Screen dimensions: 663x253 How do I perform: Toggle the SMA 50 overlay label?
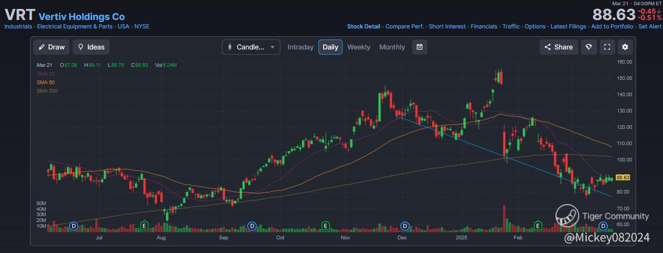pyautogui.click(x=45, y=83)
